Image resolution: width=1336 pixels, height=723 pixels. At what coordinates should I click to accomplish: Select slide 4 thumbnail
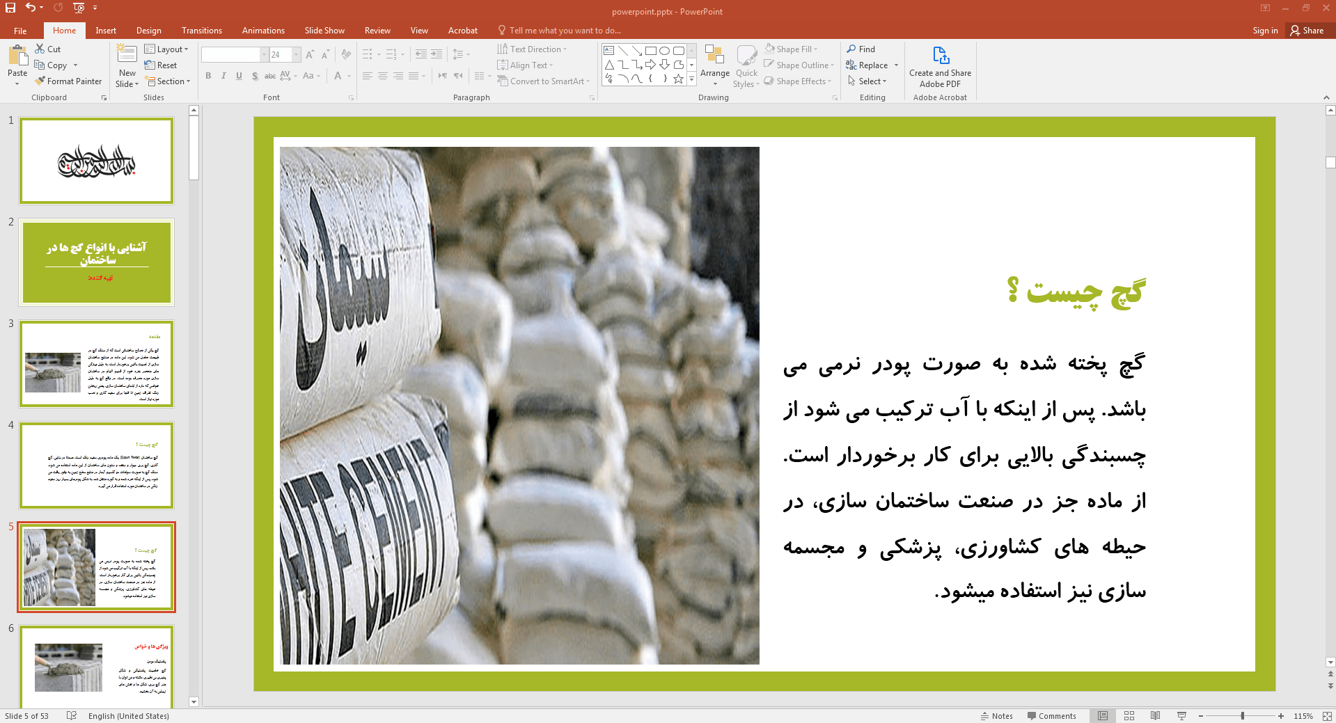point(97,466)
